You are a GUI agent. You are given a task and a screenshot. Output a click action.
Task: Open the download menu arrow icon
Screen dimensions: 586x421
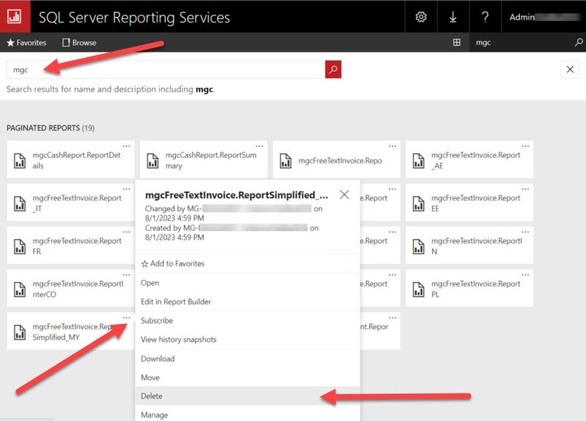[x=453, y=17]
